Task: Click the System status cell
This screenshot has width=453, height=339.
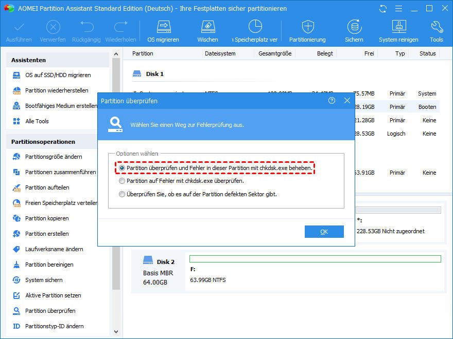Action: pos(427,93)
